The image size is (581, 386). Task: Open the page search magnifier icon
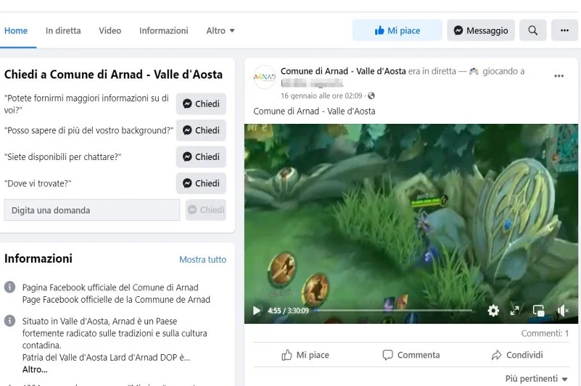tap(533, 30)
